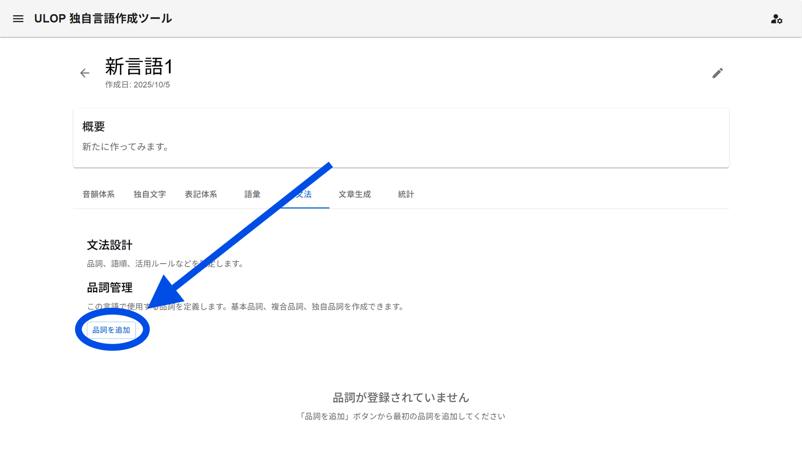Open the 文章生成 tab
802x455 pixels.
tap(355, 194)
